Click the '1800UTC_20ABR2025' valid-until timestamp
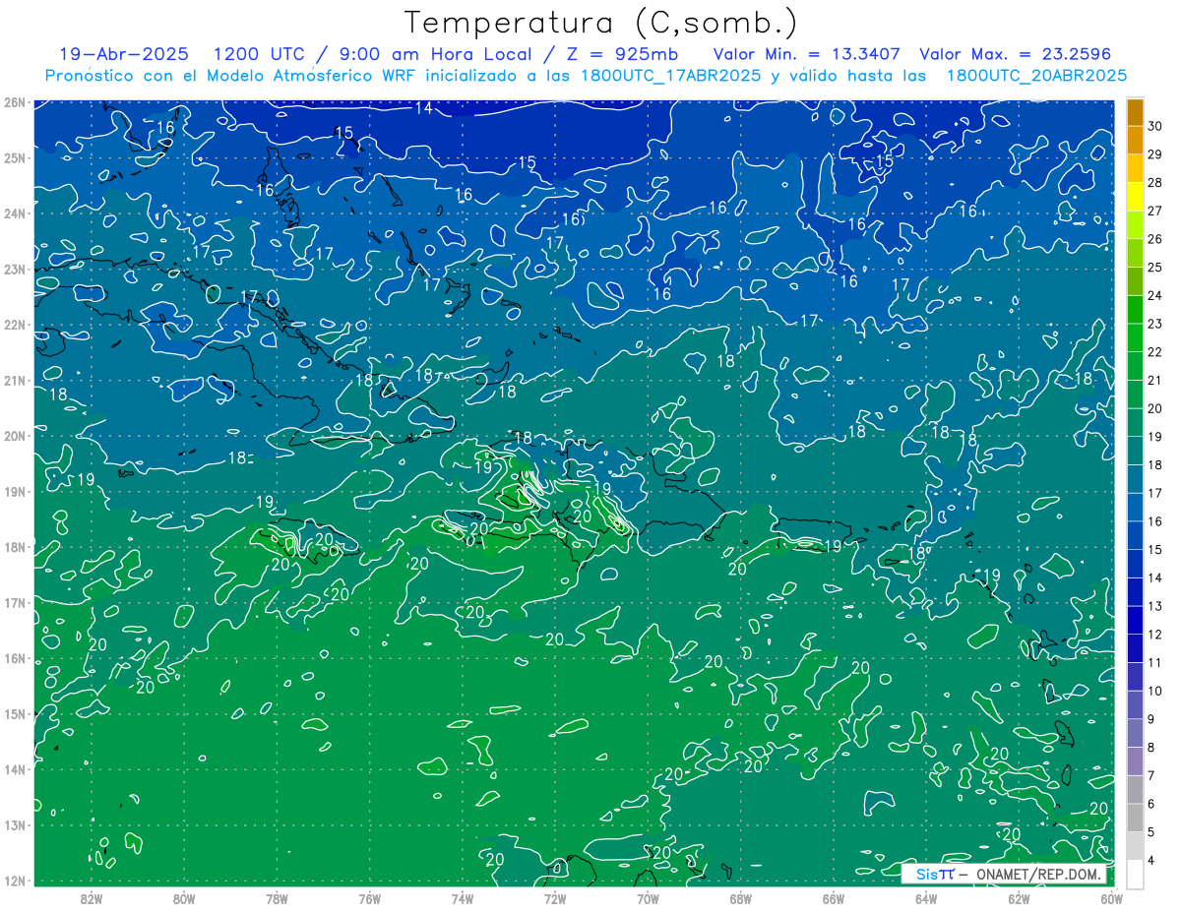 click(x=1036, y=76)
